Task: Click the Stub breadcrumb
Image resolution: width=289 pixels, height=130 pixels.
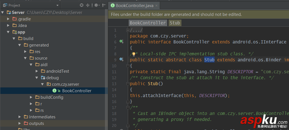Action: coord(175,23)
